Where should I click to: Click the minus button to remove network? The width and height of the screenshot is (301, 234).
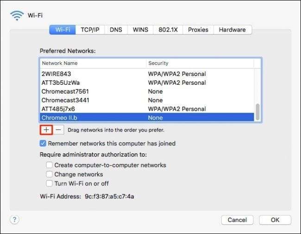pos(58,130)
